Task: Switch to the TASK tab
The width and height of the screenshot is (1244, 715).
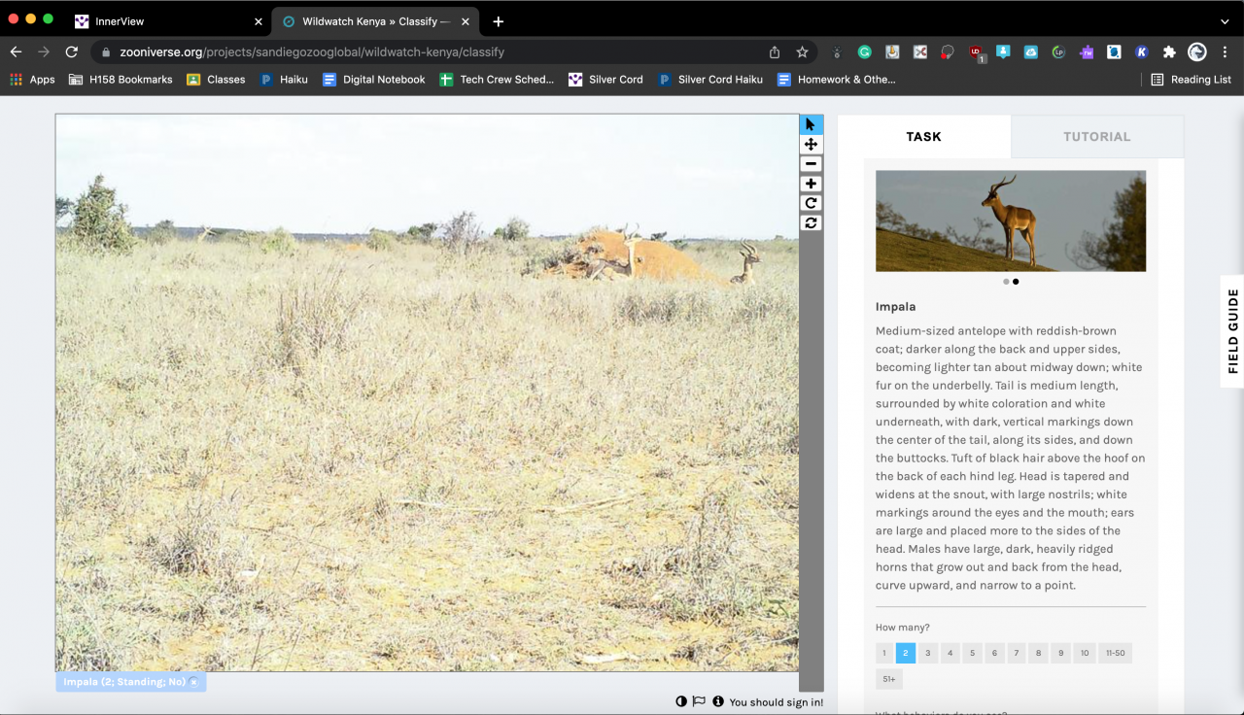Action: pyautogui.click(x=924, y=137)
